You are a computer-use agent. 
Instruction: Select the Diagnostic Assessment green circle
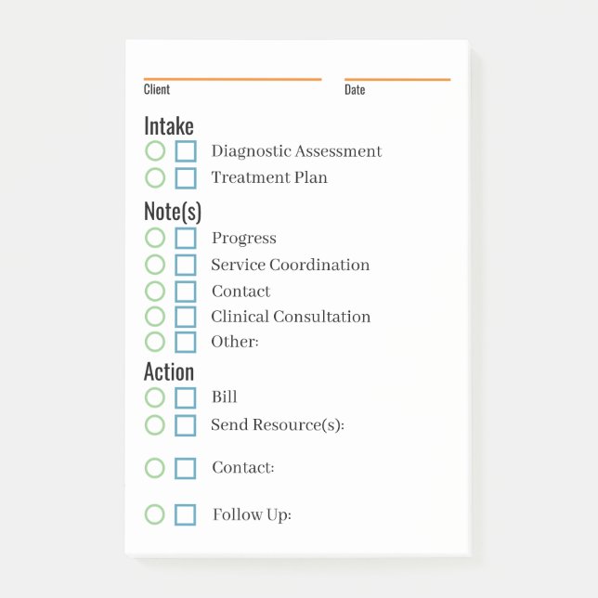coord(155,151)
